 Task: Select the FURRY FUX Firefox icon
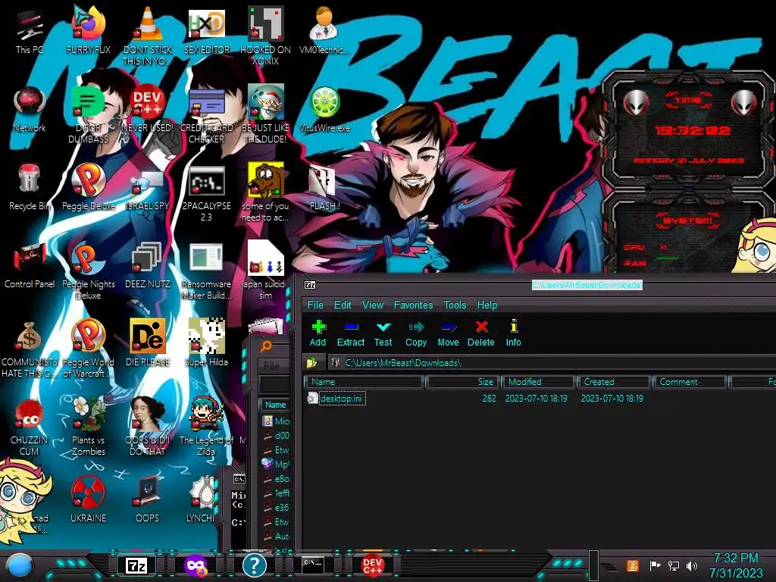[x=89, y=30]
